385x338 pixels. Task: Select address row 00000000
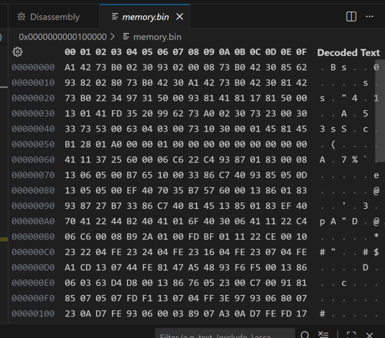[x=33, y=67]
